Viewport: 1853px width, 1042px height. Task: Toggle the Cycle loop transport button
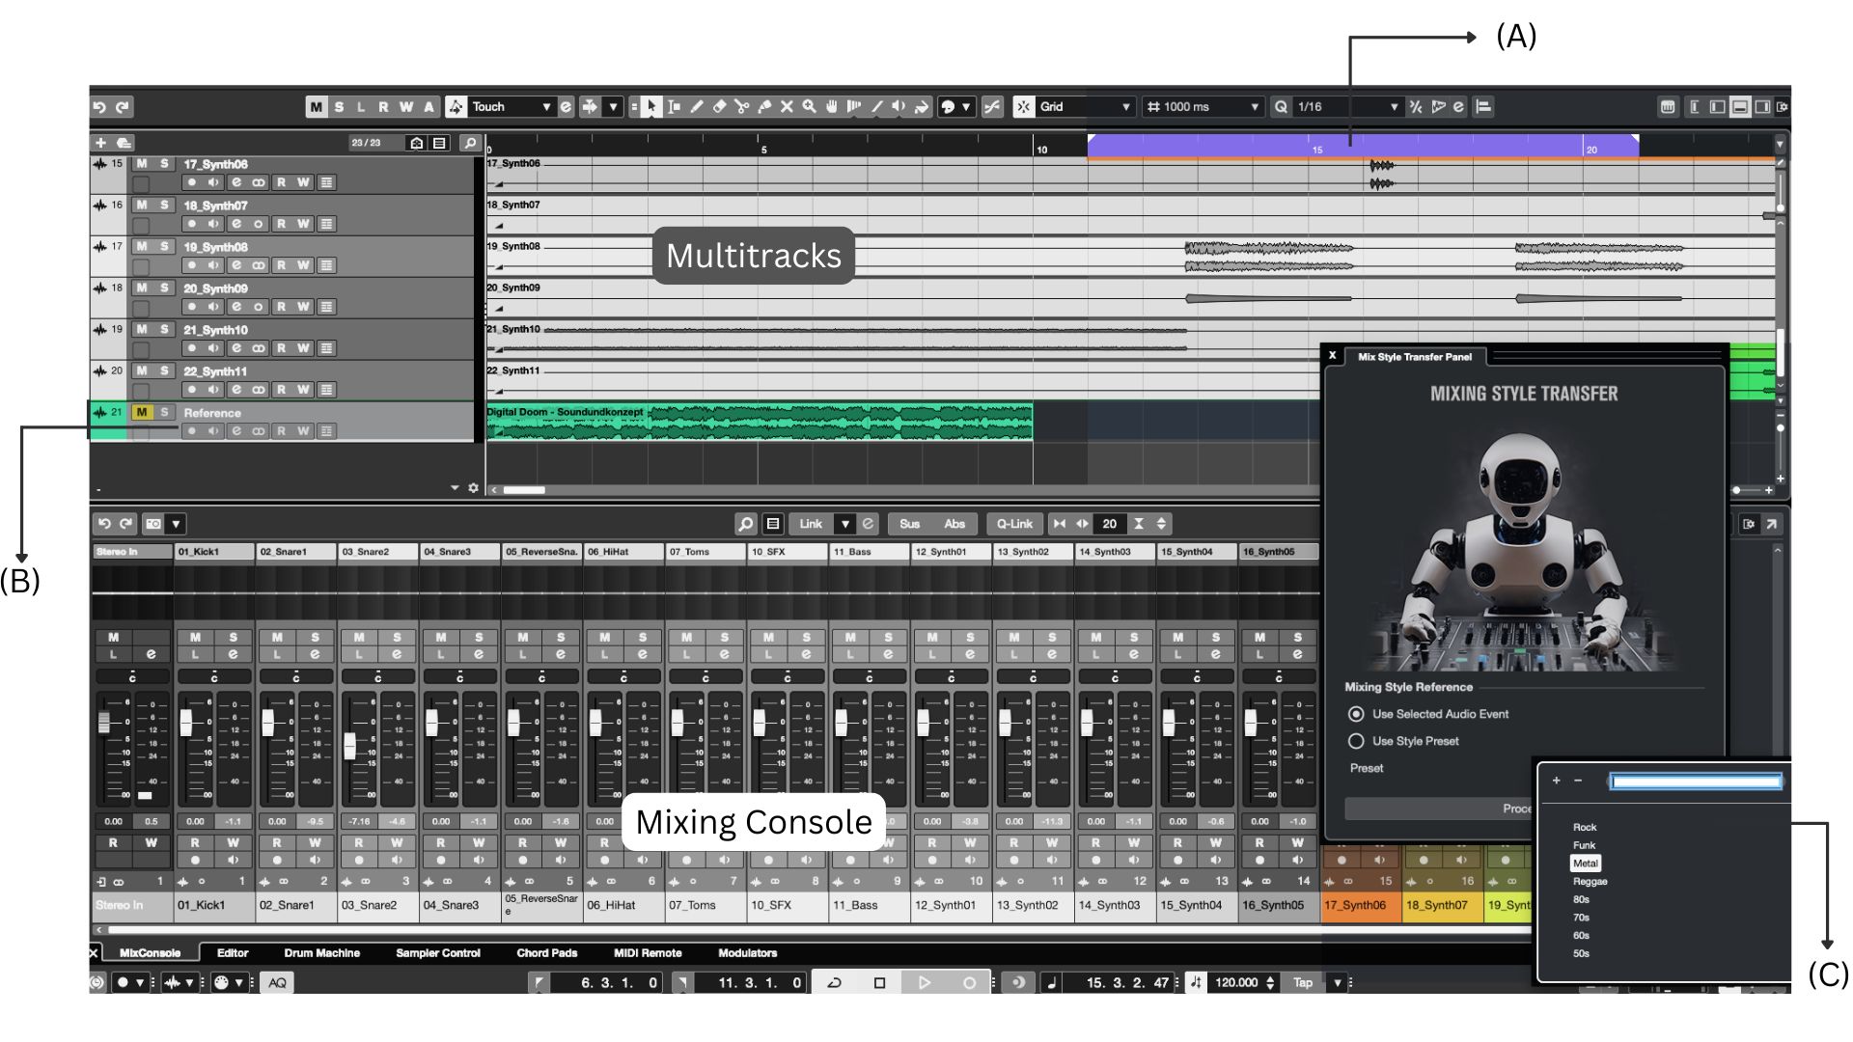(835, 983)
